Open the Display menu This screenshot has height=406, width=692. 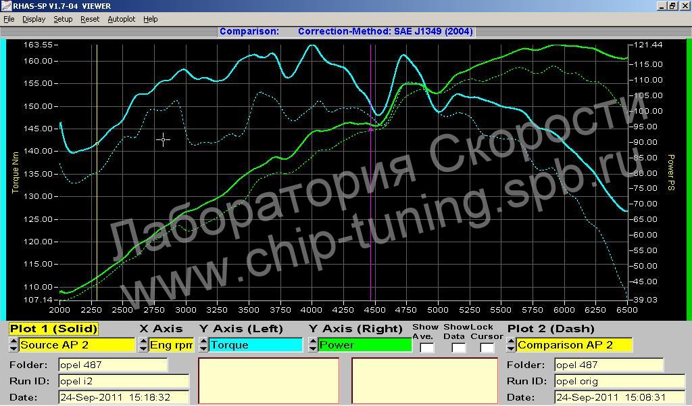34,19
